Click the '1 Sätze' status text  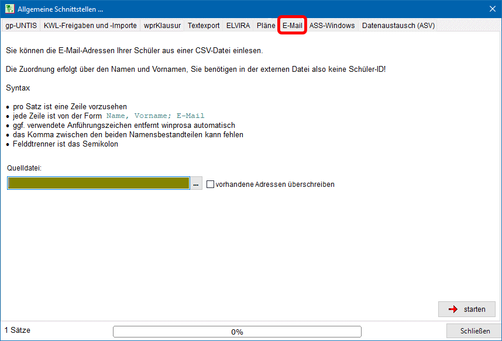pos(18,330)
